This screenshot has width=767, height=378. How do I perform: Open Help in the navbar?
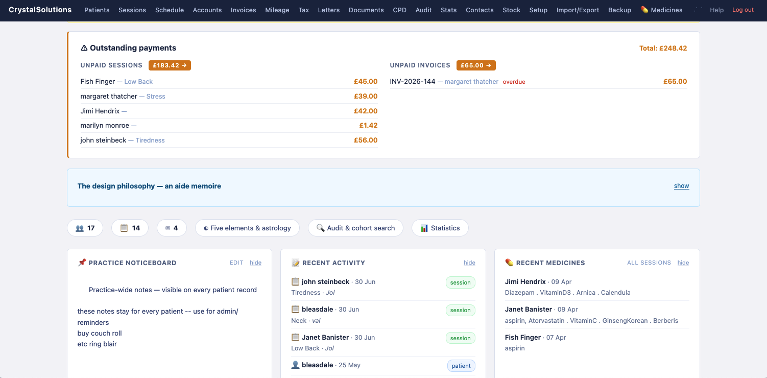717,10
